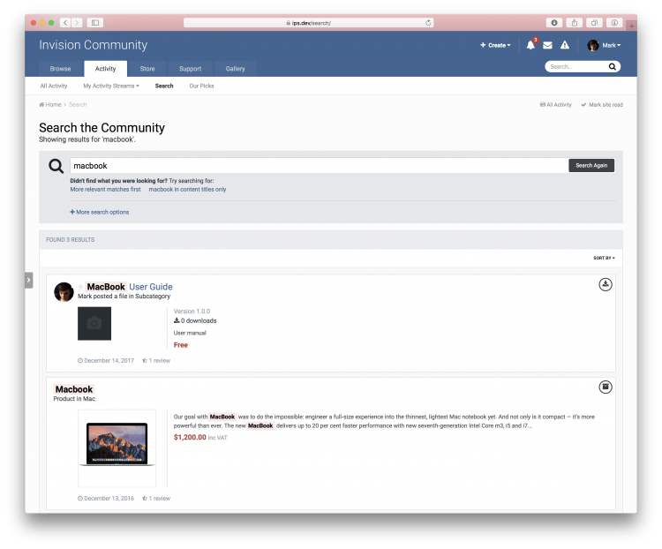662x549 pixels.
Task: Add a new Safari tab with plus
Action: [632, 26]
